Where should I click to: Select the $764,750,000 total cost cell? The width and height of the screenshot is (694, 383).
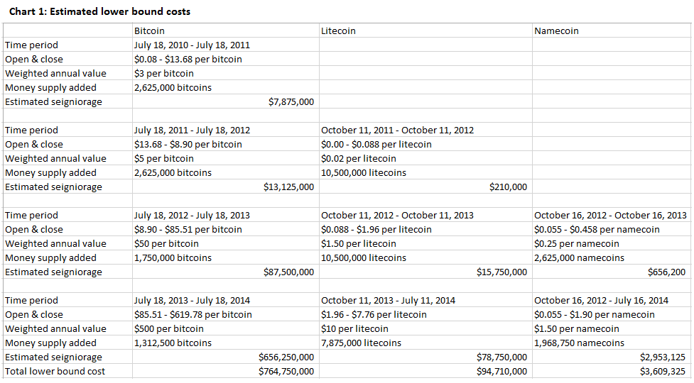[286, 372]
